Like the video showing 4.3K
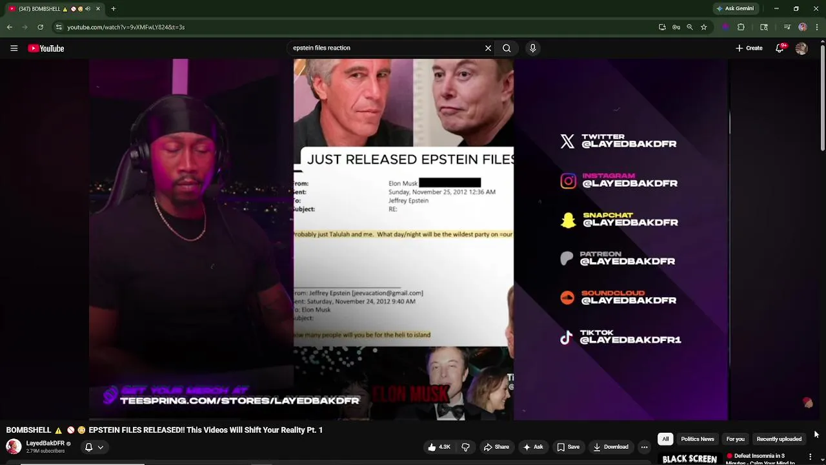 [x=439, y=447]
